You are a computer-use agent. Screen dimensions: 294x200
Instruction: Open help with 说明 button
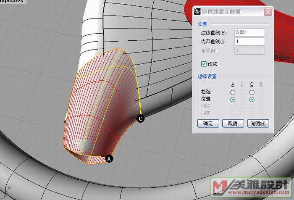click(x=258, y=124)
